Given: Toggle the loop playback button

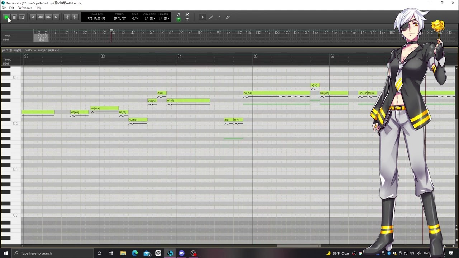Looking at the screenshot, I should click(x=22, y=17).
